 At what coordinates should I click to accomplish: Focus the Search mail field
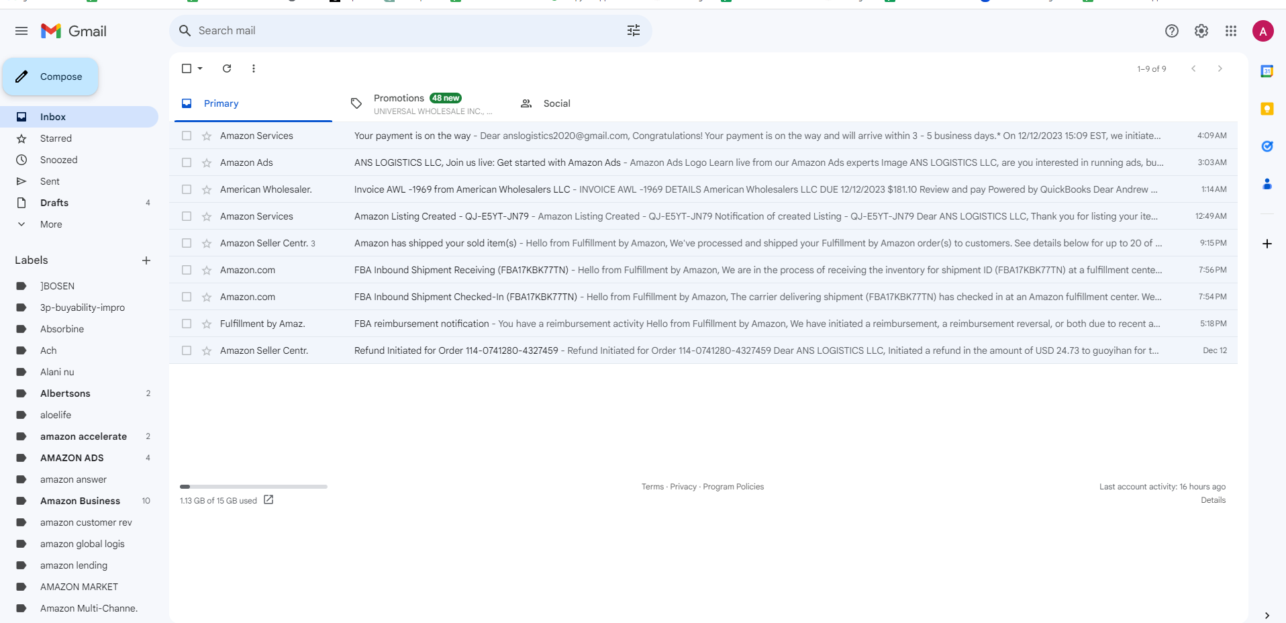click(x=409, y=31)
